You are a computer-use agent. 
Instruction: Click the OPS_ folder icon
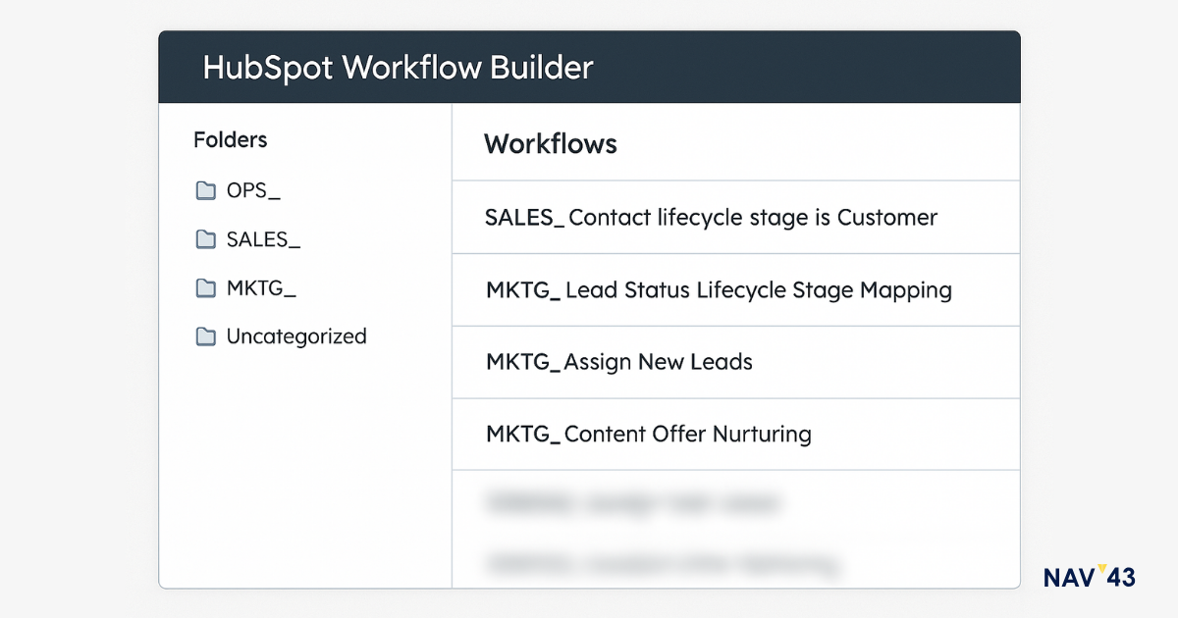click(x=205, y=190)
